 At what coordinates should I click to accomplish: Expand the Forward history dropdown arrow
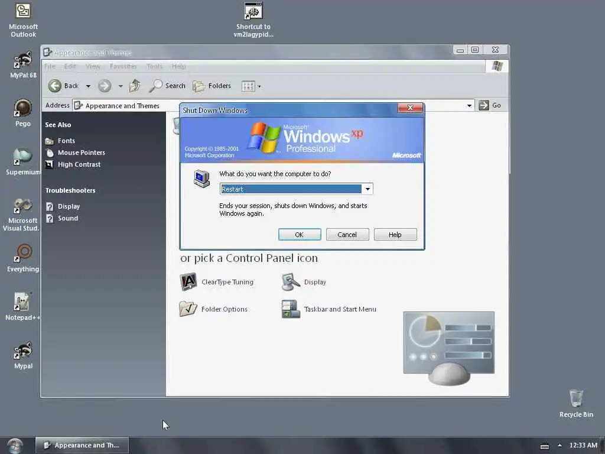pyautogui.click(x=121, y=86)
